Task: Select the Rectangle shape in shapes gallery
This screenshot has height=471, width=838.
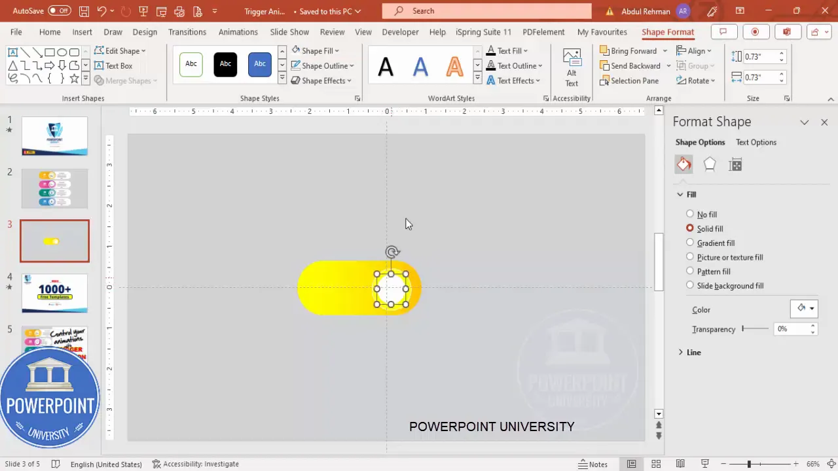Action: 49,52
